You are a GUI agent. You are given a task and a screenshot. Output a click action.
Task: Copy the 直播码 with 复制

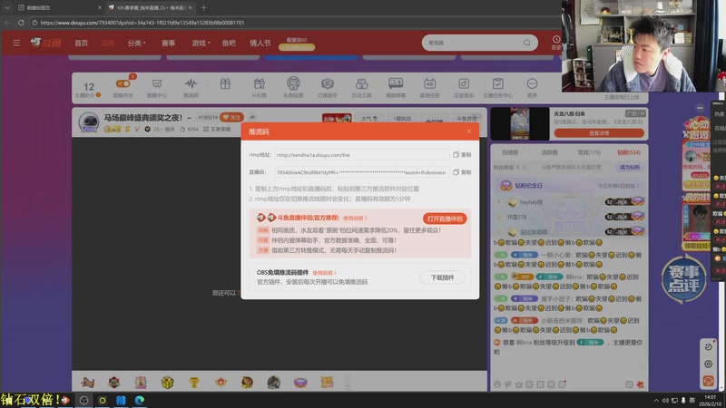coord(462,172)
